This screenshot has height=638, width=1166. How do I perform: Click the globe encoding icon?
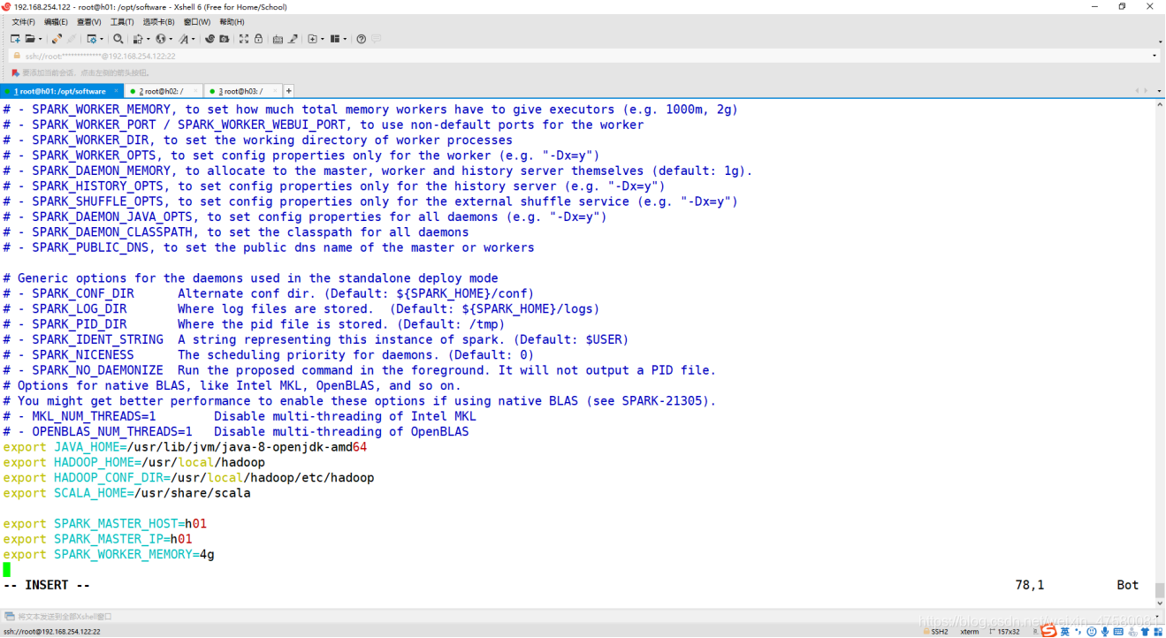click(x=161, y=39)
